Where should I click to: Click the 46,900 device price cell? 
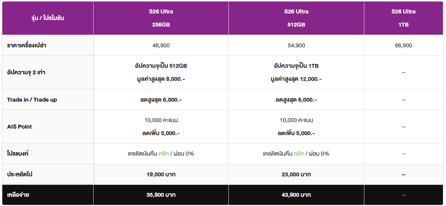click(x=161, y=45)
